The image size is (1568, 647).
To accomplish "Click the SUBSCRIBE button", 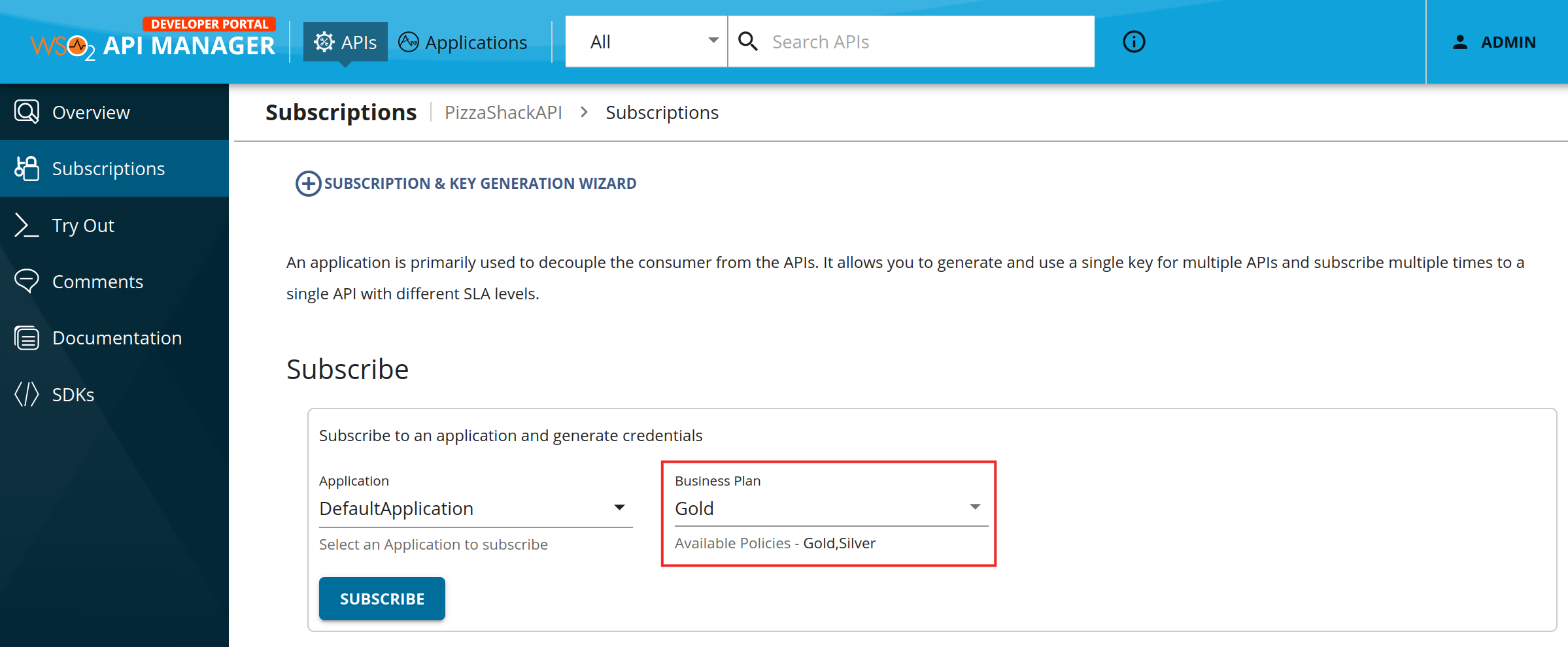I will click(x=382, y=598).
